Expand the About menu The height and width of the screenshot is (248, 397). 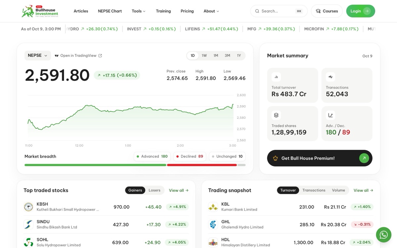click(211, 11)
